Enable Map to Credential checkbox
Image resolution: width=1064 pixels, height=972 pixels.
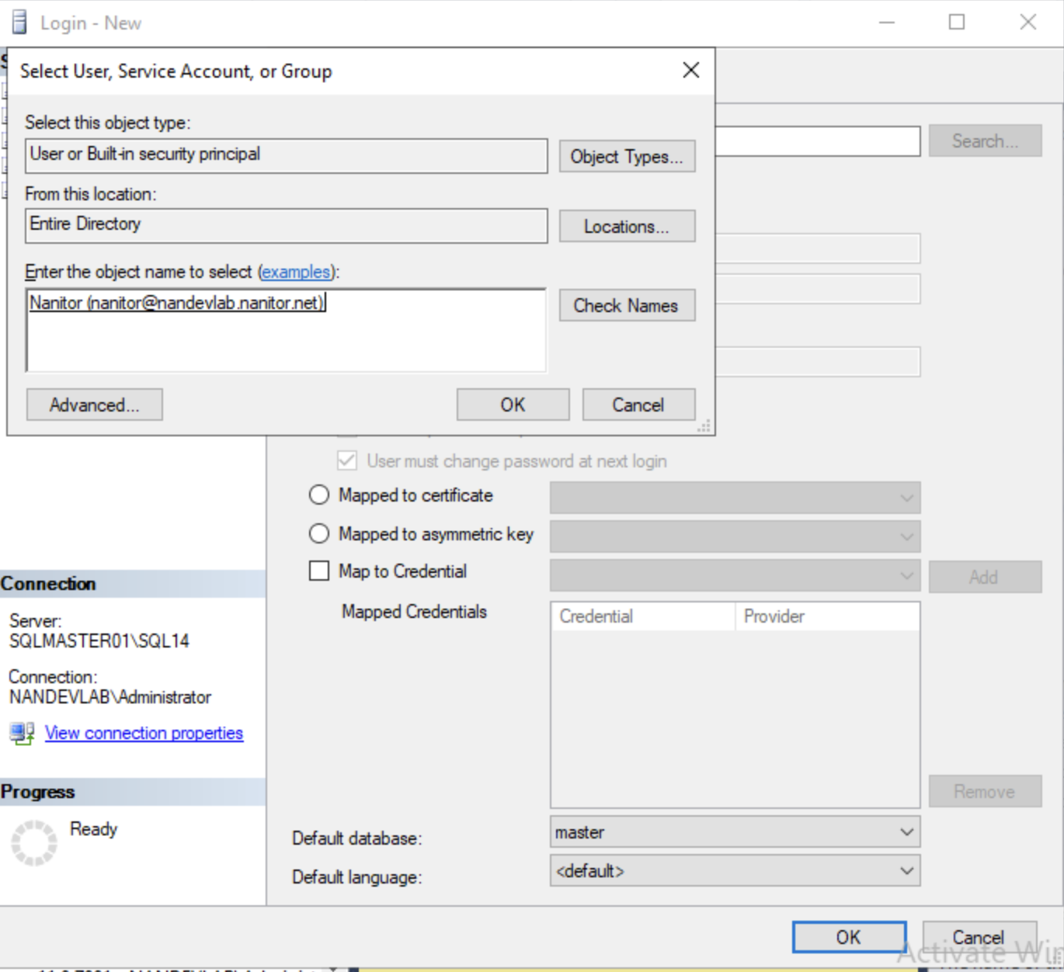[319, 571]
